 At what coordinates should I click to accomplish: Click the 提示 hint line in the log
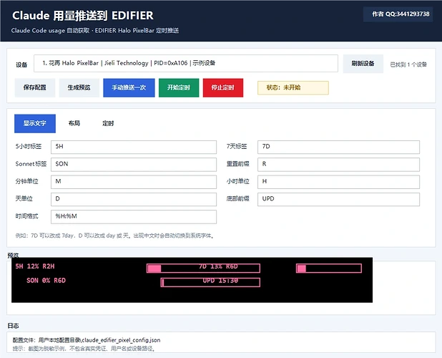[x=84, y=349]
